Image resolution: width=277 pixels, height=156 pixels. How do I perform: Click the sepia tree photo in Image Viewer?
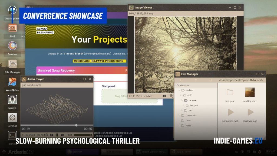(x=186, y=55)
